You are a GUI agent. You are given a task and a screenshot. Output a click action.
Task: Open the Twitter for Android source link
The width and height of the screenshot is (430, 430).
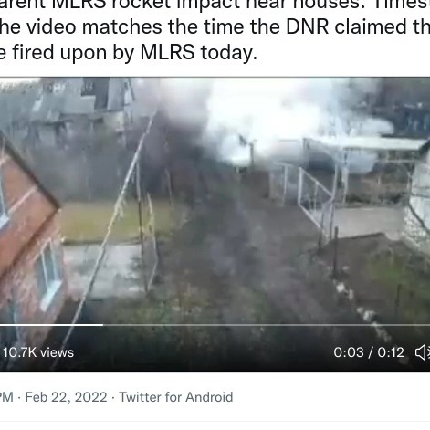(176, 397)
